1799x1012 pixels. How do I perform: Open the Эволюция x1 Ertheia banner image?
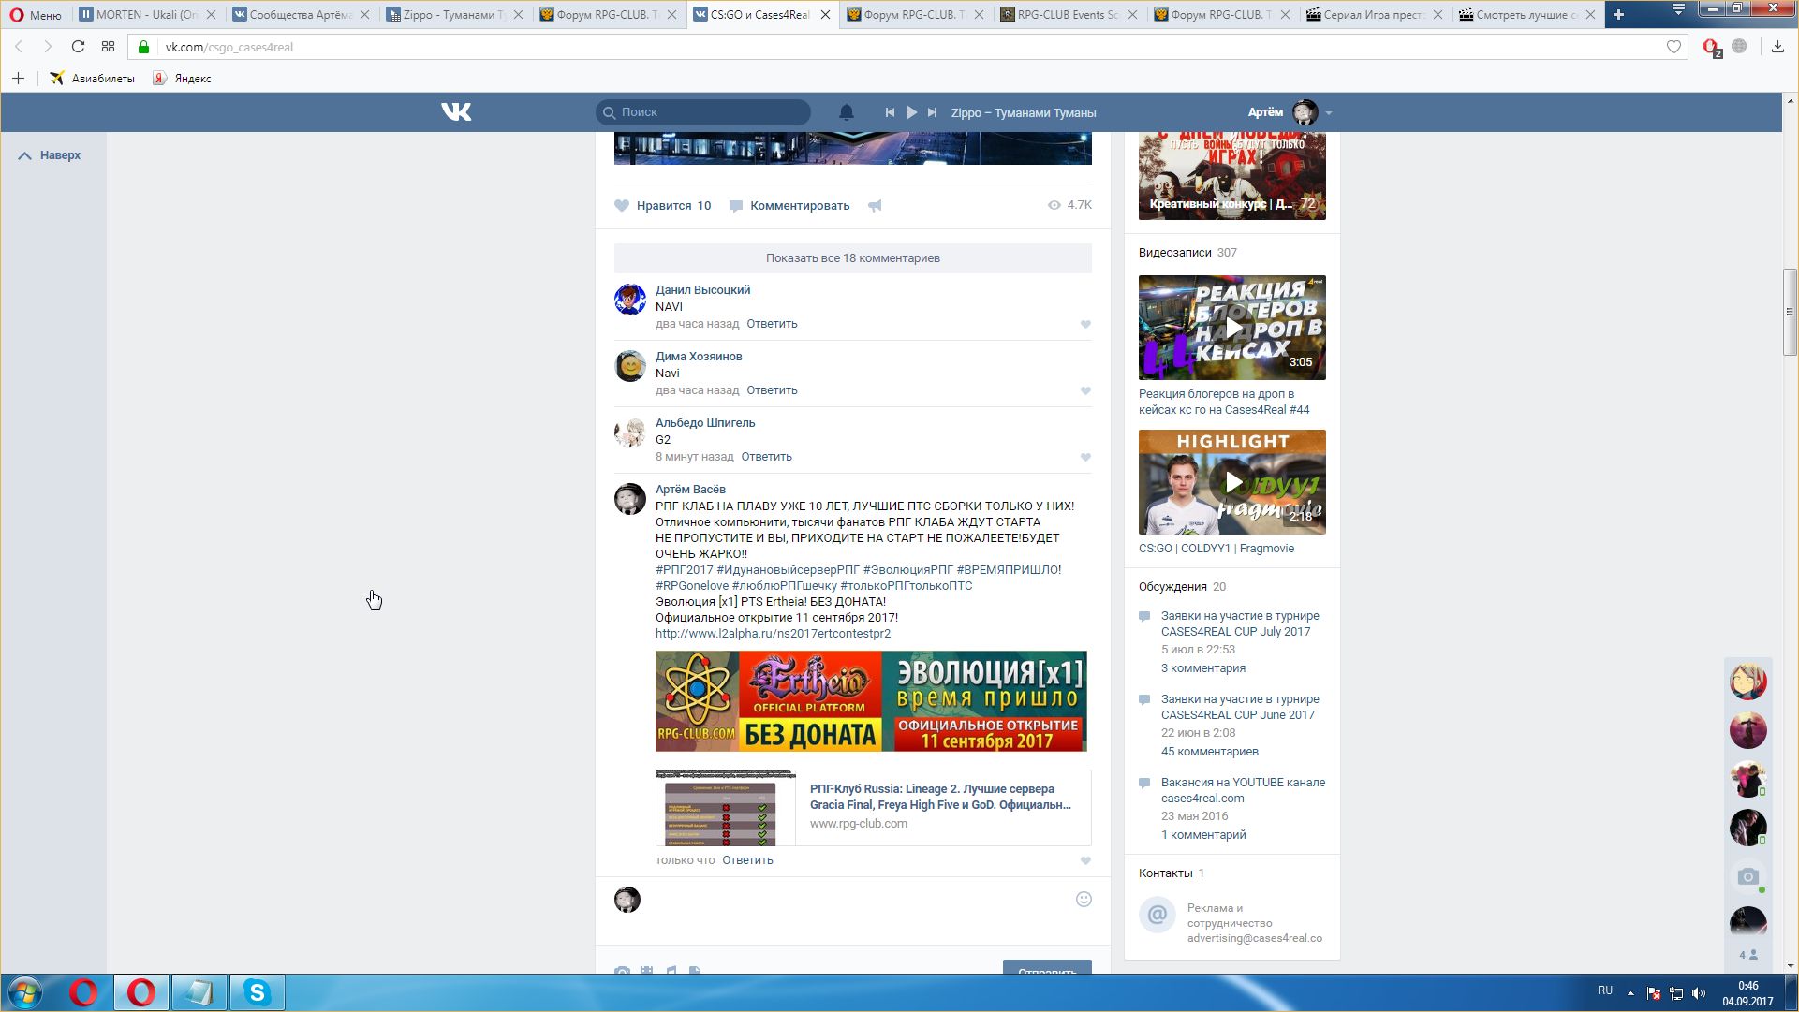coord(871,701)
